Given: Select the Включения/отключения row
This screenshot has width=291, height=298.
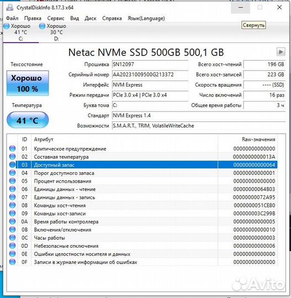Looking at the screenshot, I should point(142,230).
